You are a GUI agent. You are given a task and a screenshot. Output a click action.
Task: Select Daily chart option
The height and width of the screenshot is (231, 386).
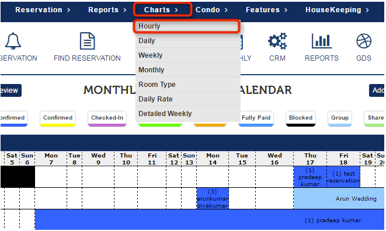coord(188,41)
